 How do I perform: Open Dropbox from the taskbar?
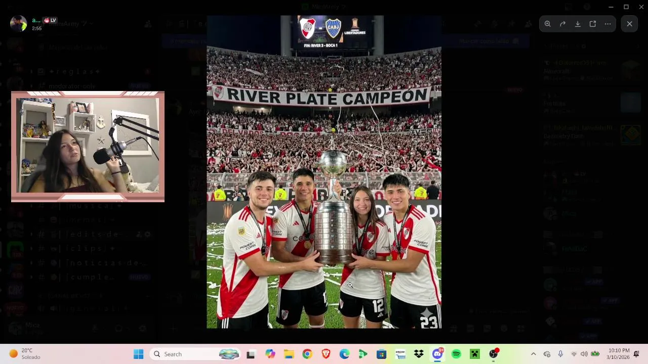click(419, 354)
